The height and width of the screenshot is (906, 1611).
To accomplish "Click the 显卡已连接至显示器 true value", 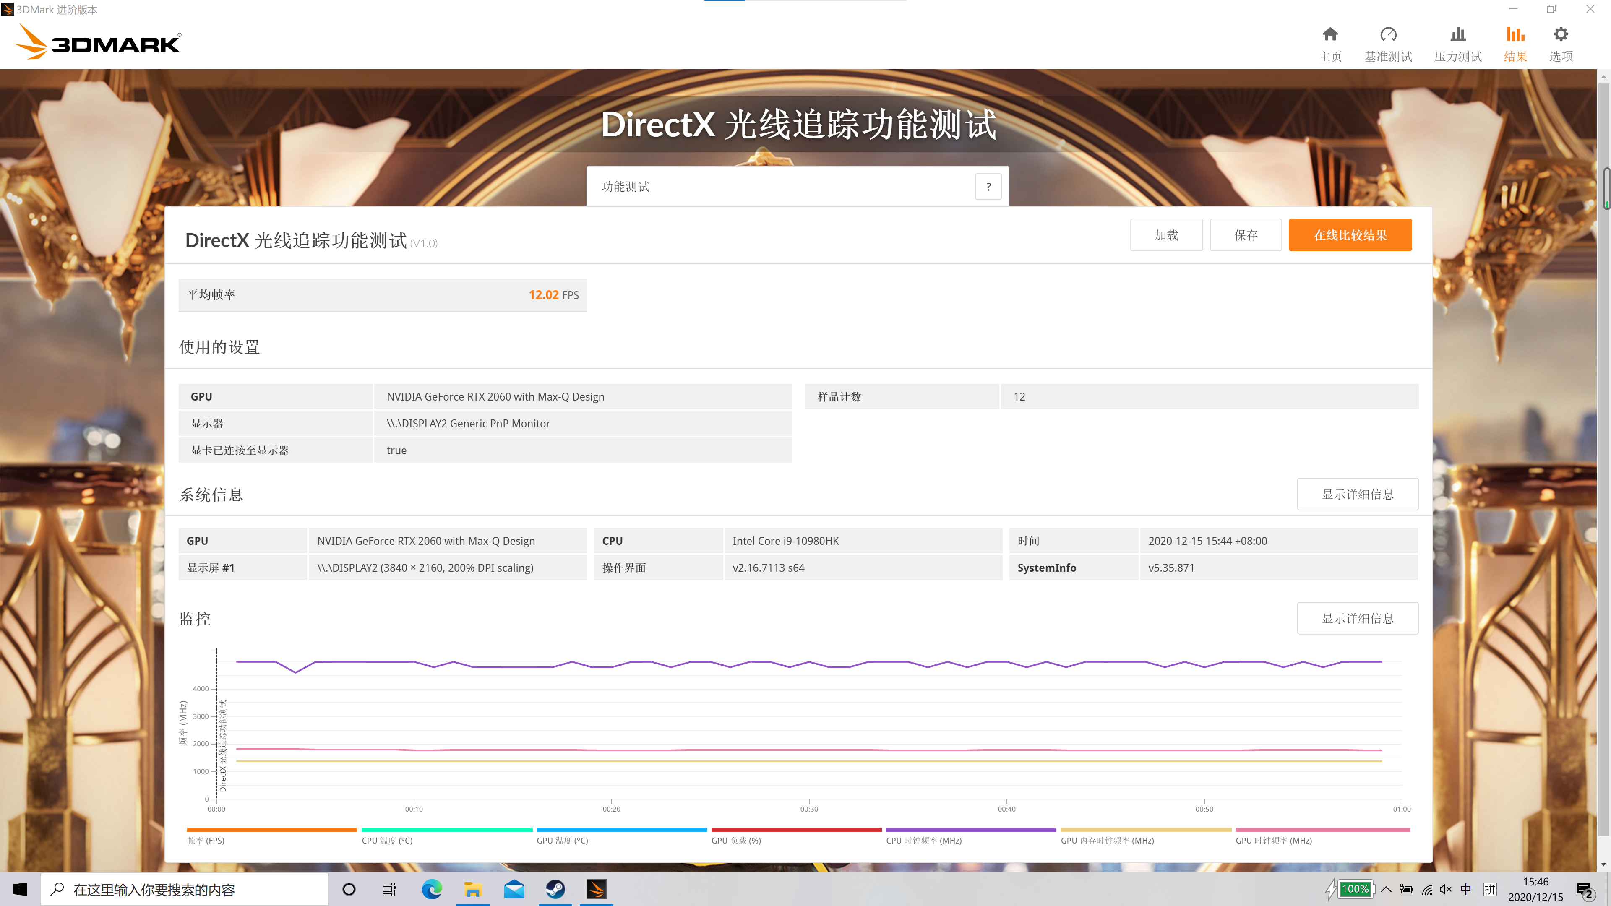I will pyautogui.click(x=396, y=450).
